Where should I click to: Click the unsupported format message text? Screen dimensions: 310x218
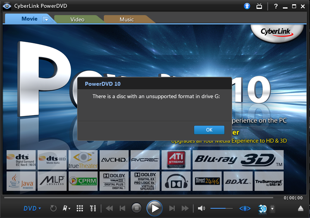click(156, 96)
